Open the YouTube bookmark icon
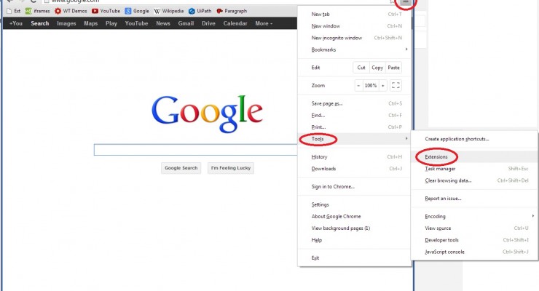539x291 pixels. coord(95,12)
